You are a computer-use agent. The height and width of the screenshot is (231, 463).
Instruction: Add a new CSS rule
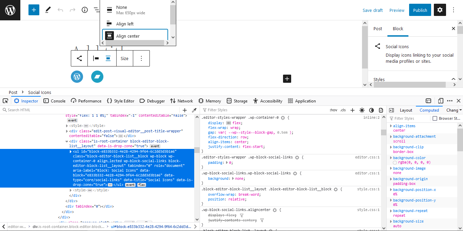click(x=353, y=110)
